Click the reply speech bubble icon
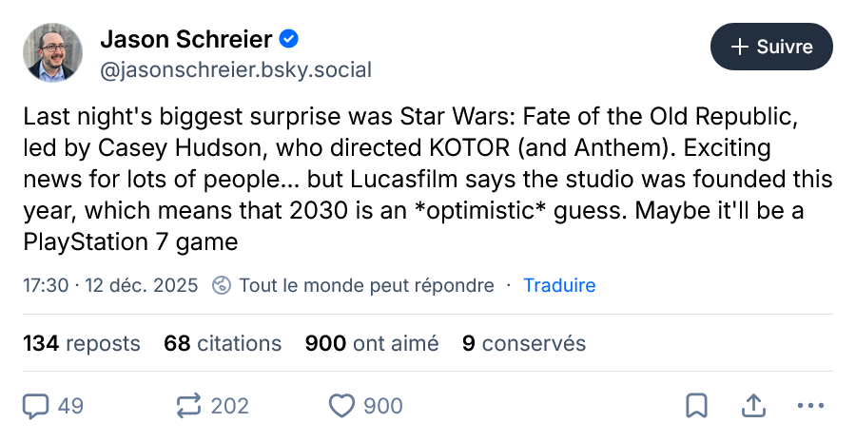The width and height of the screenshot is (856, 442). coord(36,406)
